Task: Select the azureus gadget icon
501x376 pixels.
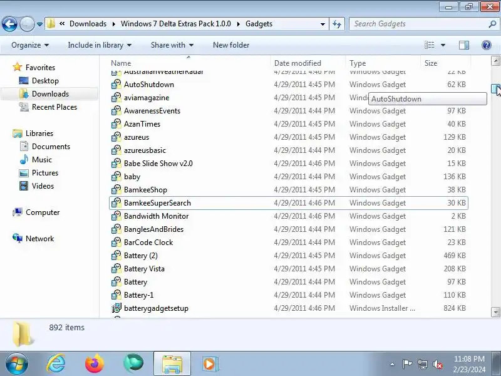Action: pyautogui.click(x=116, y=137)
